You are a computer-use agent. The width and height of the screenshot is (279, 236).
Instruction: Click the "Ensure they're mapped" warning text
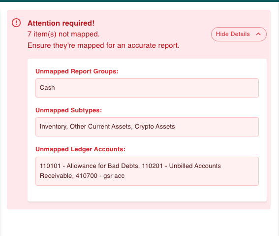[103, 45]
